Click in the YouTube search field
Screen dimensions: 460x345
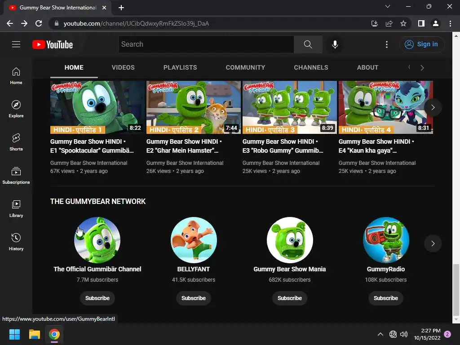pos(206,44)
